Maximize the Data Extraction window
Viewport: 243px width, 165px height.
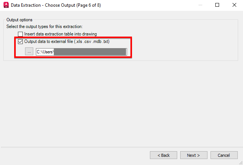[x=217, y=5]
